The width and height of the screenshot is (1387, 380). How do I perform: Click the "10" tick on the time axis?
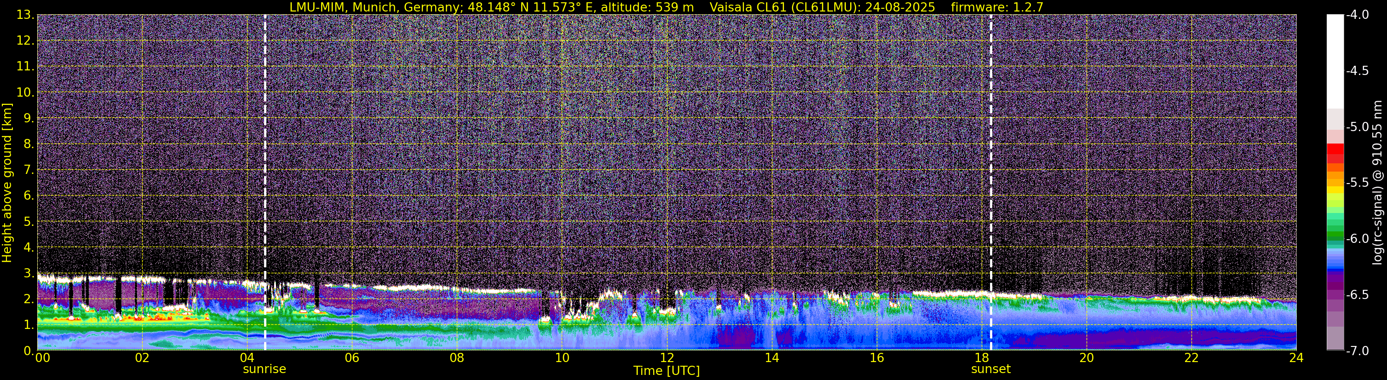tap(562, 358)
